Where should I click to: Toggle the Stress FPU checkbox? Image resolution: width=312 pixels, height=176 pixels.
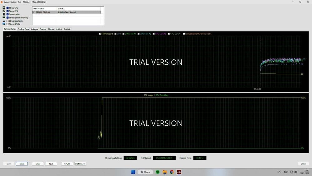click(7, 11)
